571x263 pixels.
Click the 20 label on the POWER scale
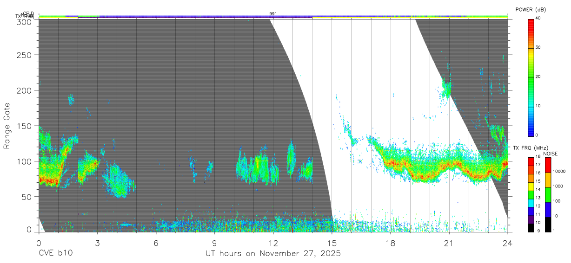tap(538, 77)
